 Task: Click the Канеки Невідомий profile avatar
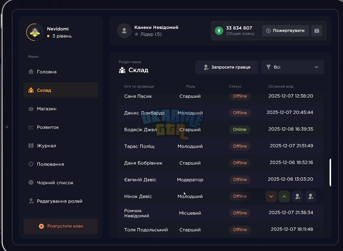124,31
